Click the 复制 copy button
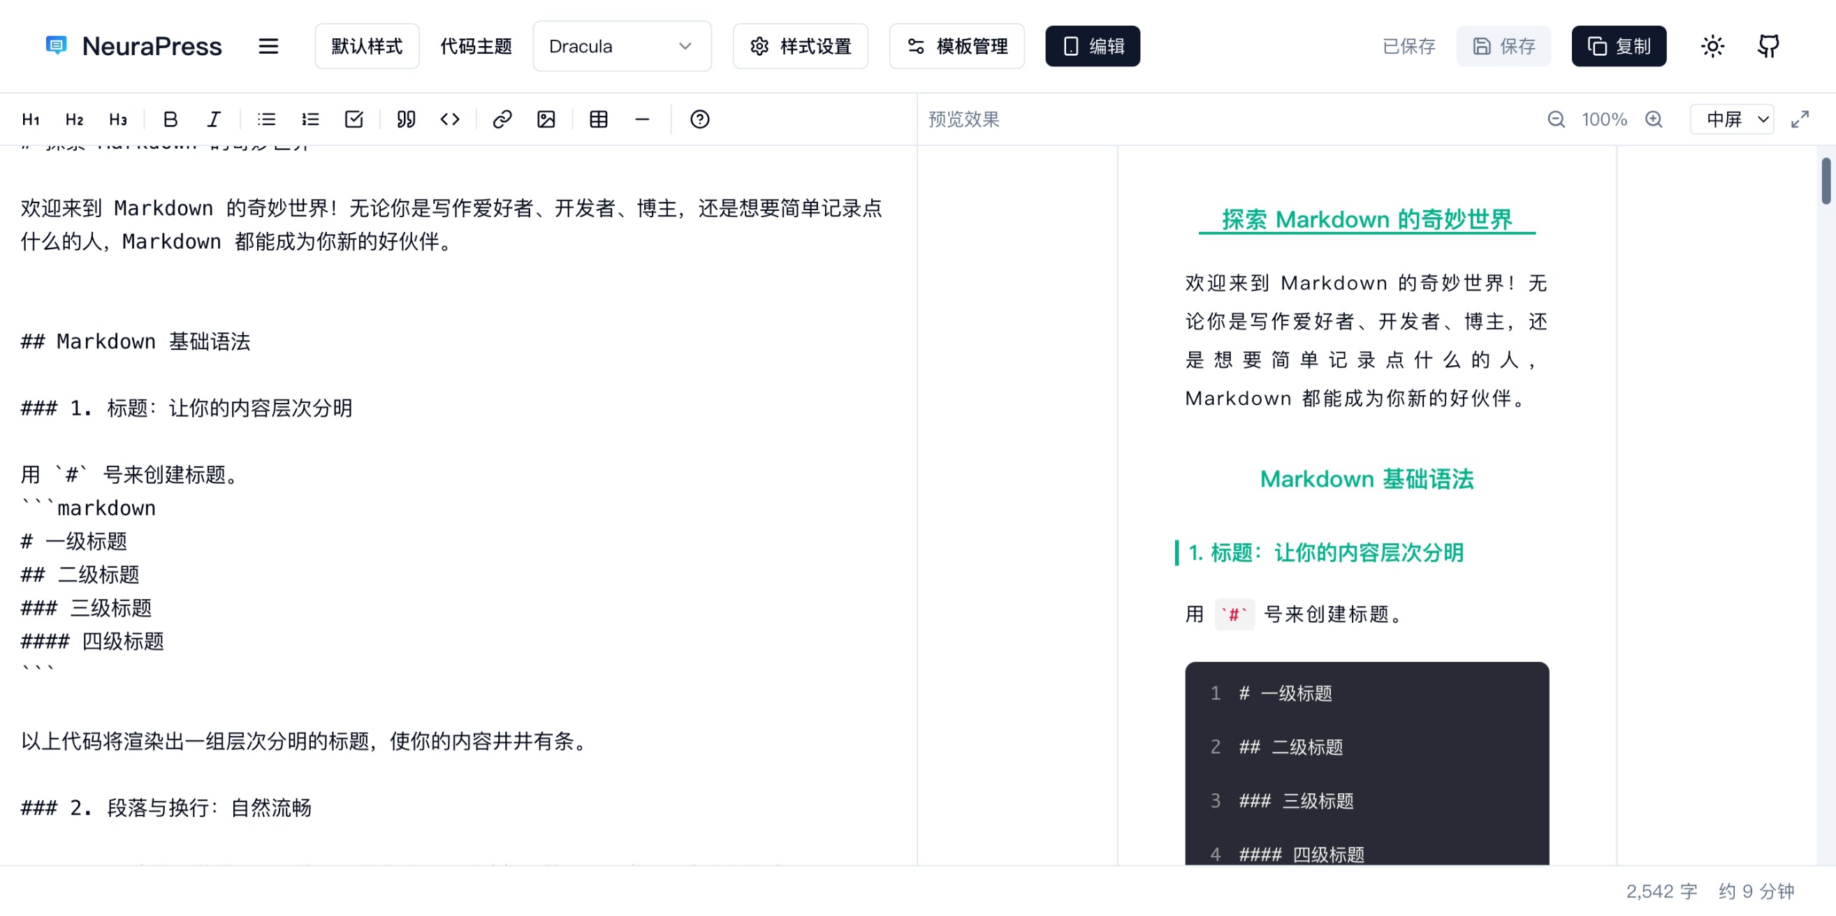This screenshot has height=916, width=1836. coord(1619,46)
